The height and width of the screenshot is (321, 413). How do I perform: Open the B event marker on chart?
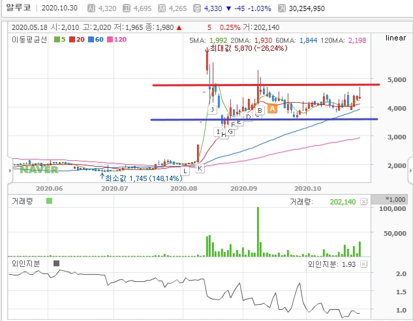[x=260, y=111]
